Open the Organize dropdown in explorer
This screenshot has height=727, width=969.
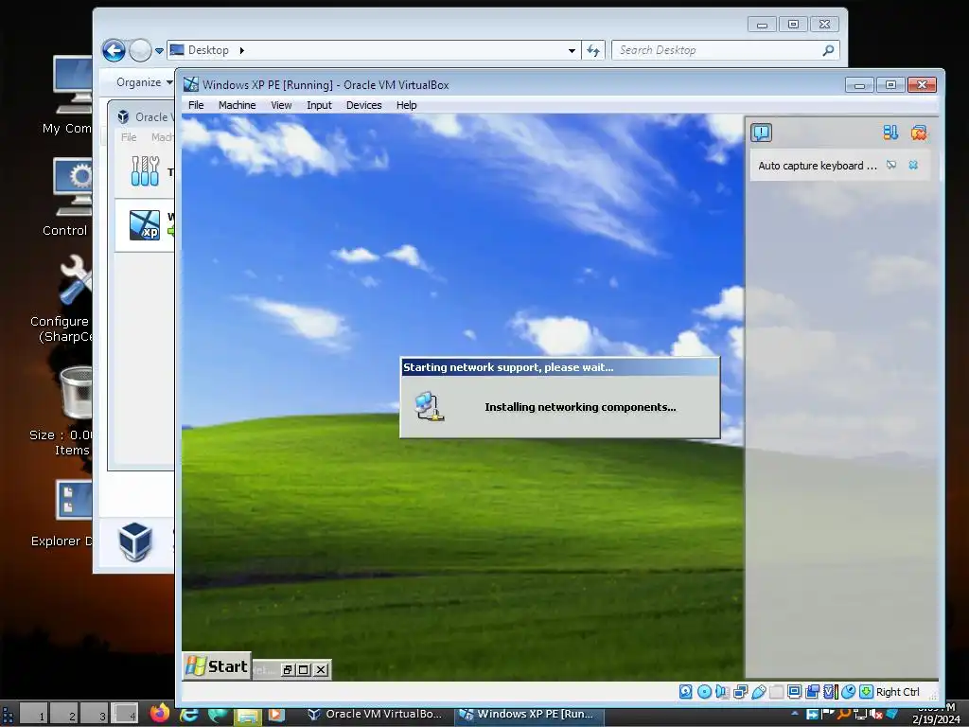144,82
